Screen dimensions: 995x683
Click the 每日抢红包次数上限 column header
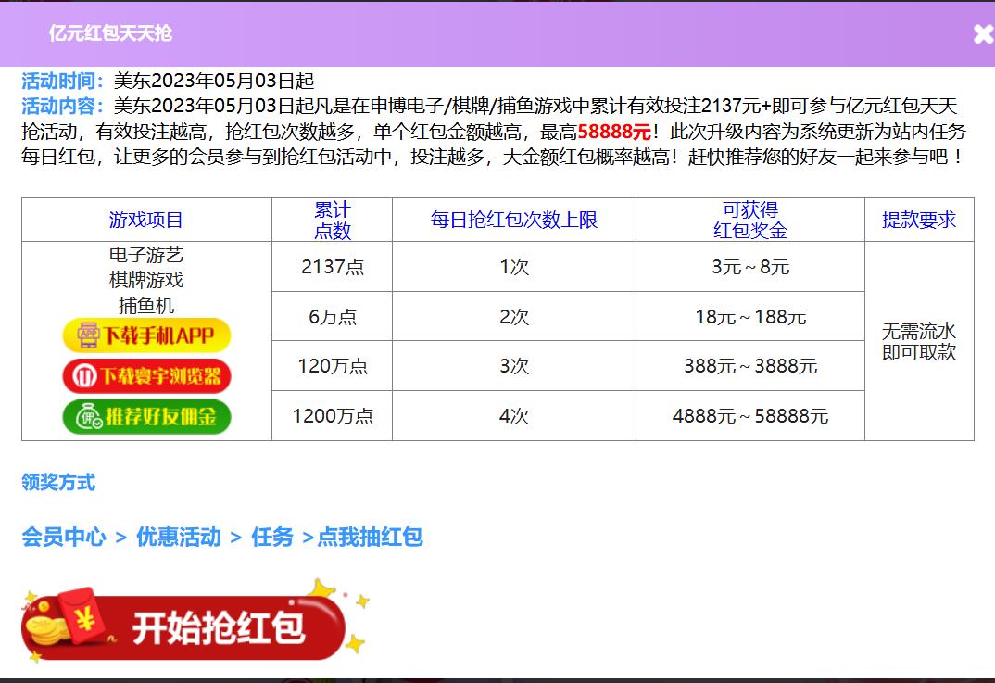[514, 220]
